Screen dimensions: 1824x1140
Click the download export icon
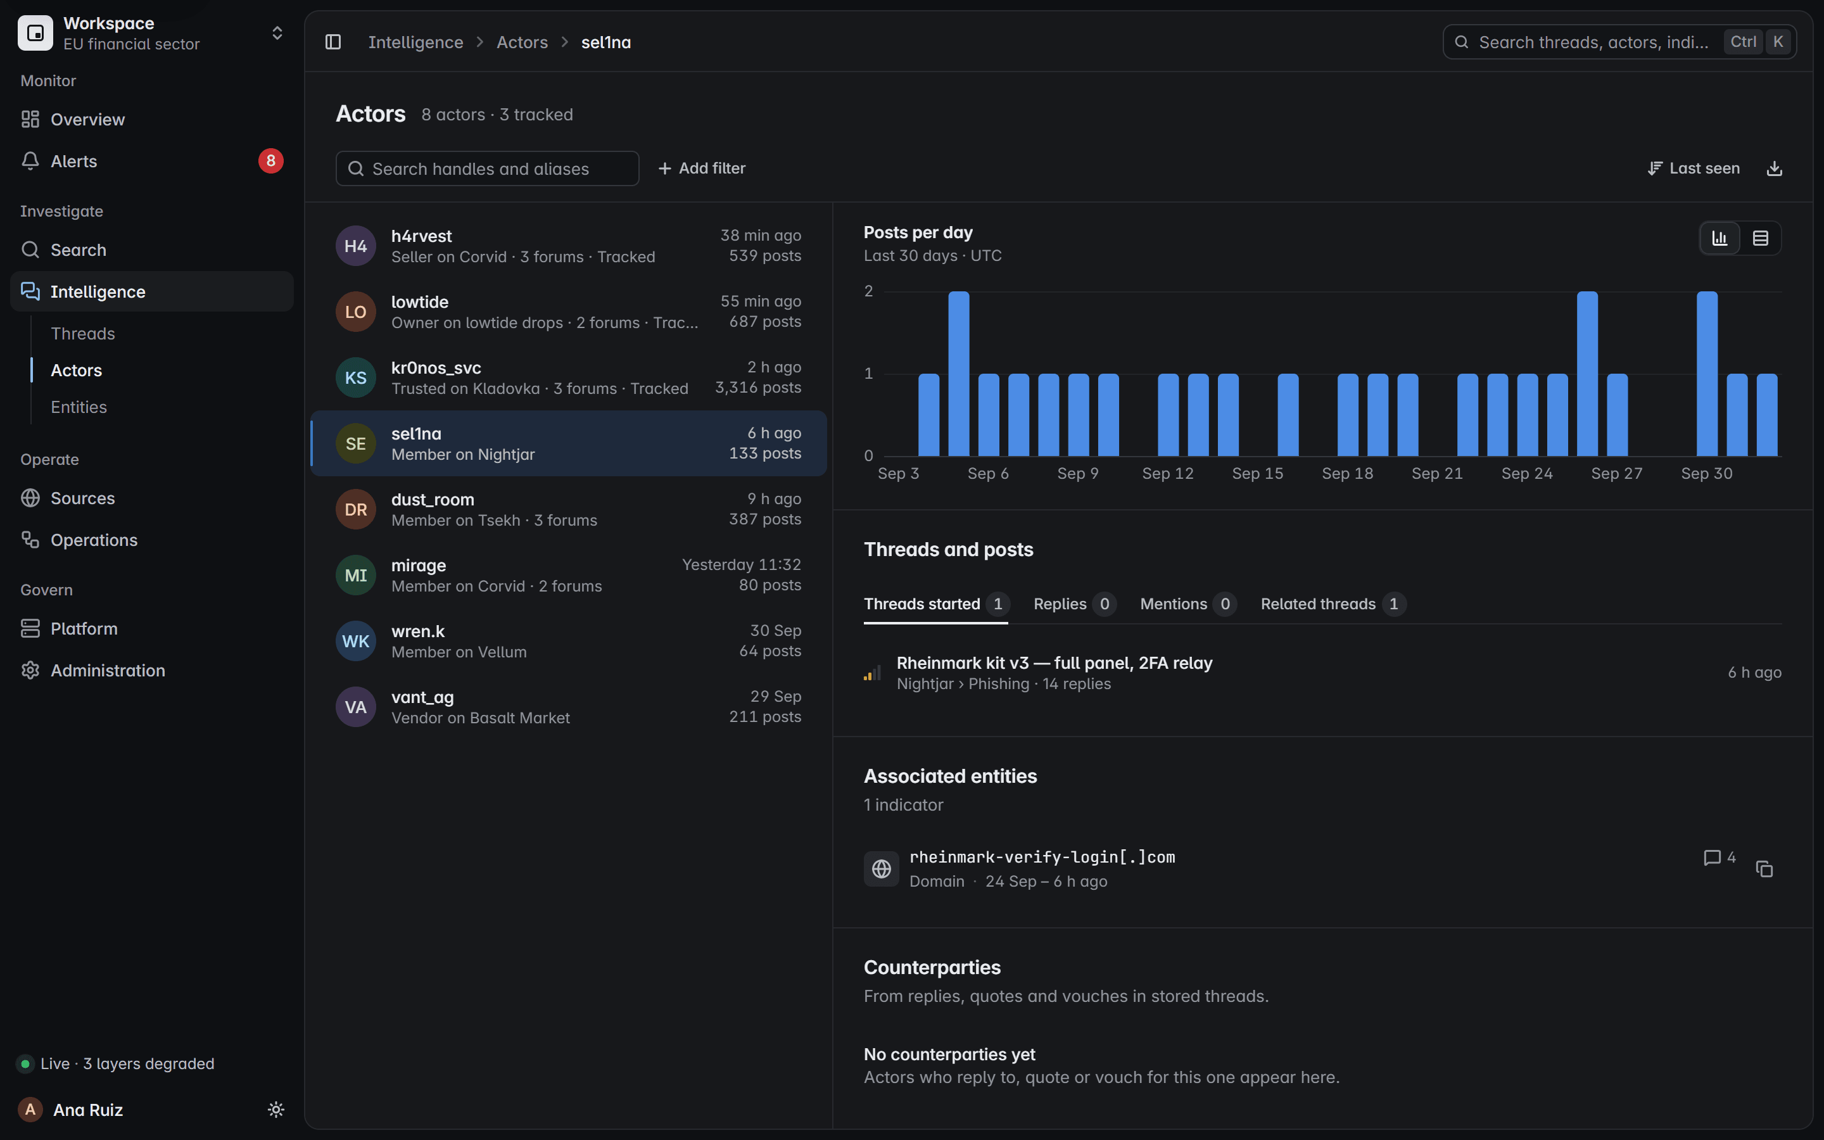[x=1774, y=168]
